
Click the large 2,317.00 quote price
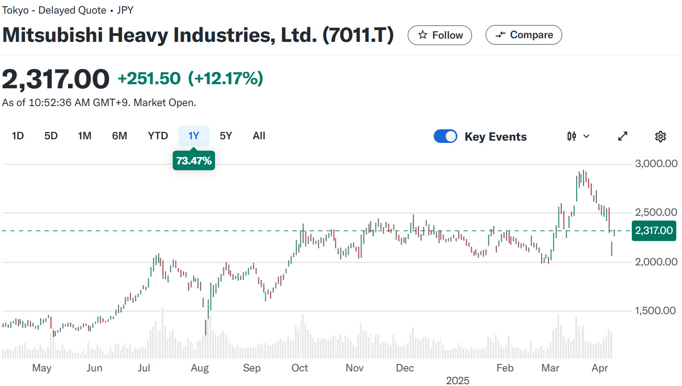coord(56,79)
